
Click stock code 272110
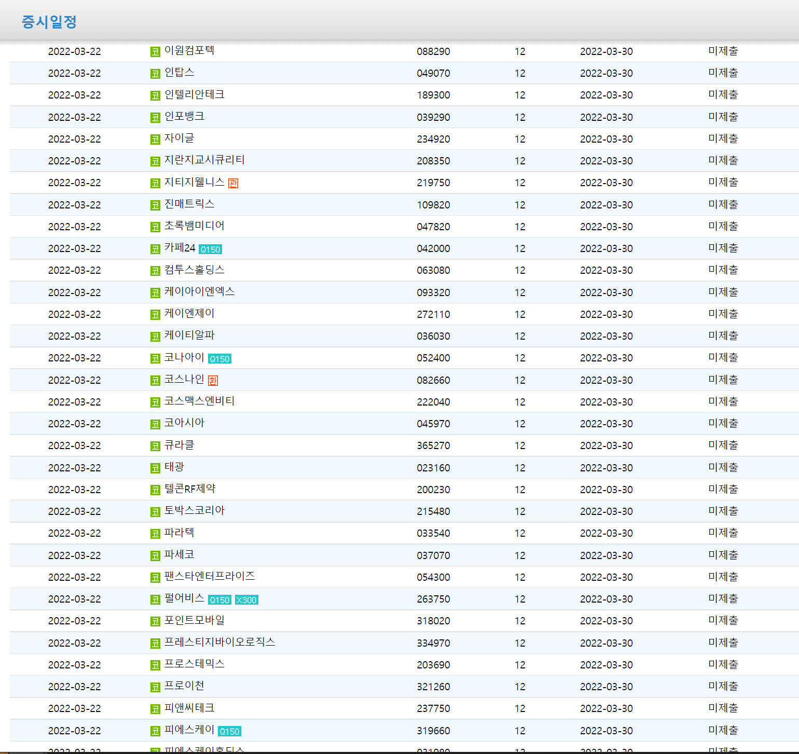point(434,315)
